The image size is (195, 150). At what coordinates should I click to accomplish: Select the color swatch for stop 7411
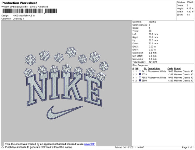click(140, 71)
